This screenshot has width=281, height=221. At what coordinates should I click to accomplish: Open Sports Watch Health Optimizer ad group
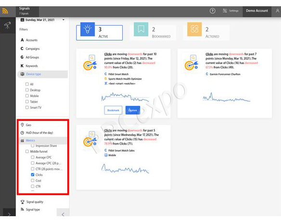[125, 79]
